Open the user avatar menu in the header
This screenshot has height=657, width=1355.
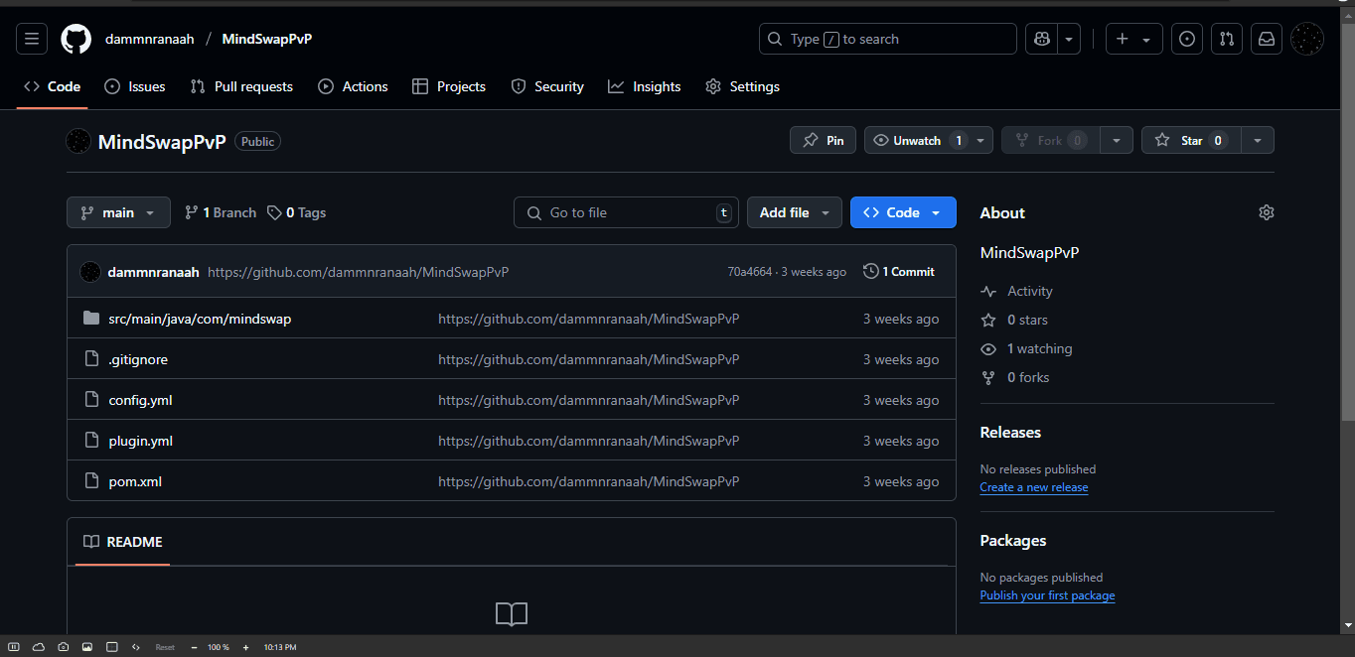1307,39
